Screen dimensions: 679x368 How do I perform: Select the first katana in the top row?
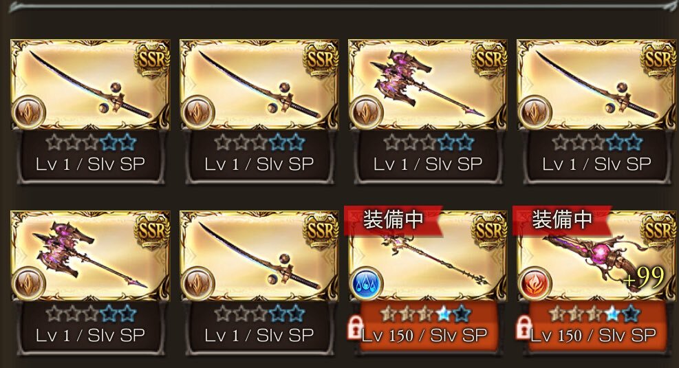(x=90, y=85)
